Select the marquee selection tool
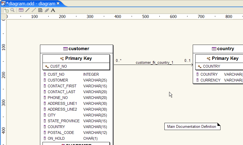The height and width of the screenshot is (145, 243). click(6, 10)
